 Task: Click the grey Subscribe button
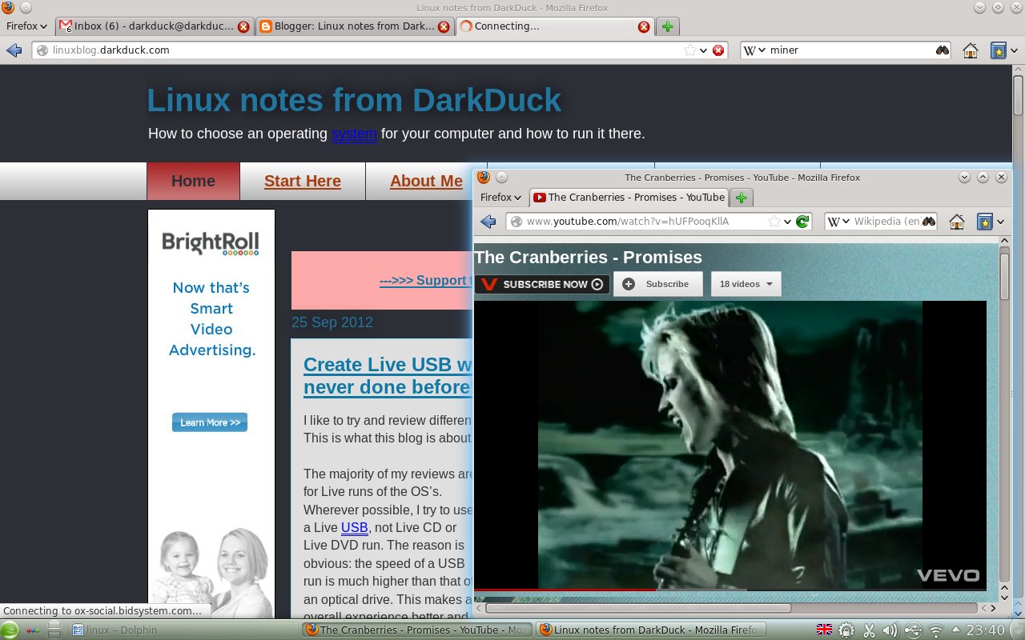[x=658, y=284]
